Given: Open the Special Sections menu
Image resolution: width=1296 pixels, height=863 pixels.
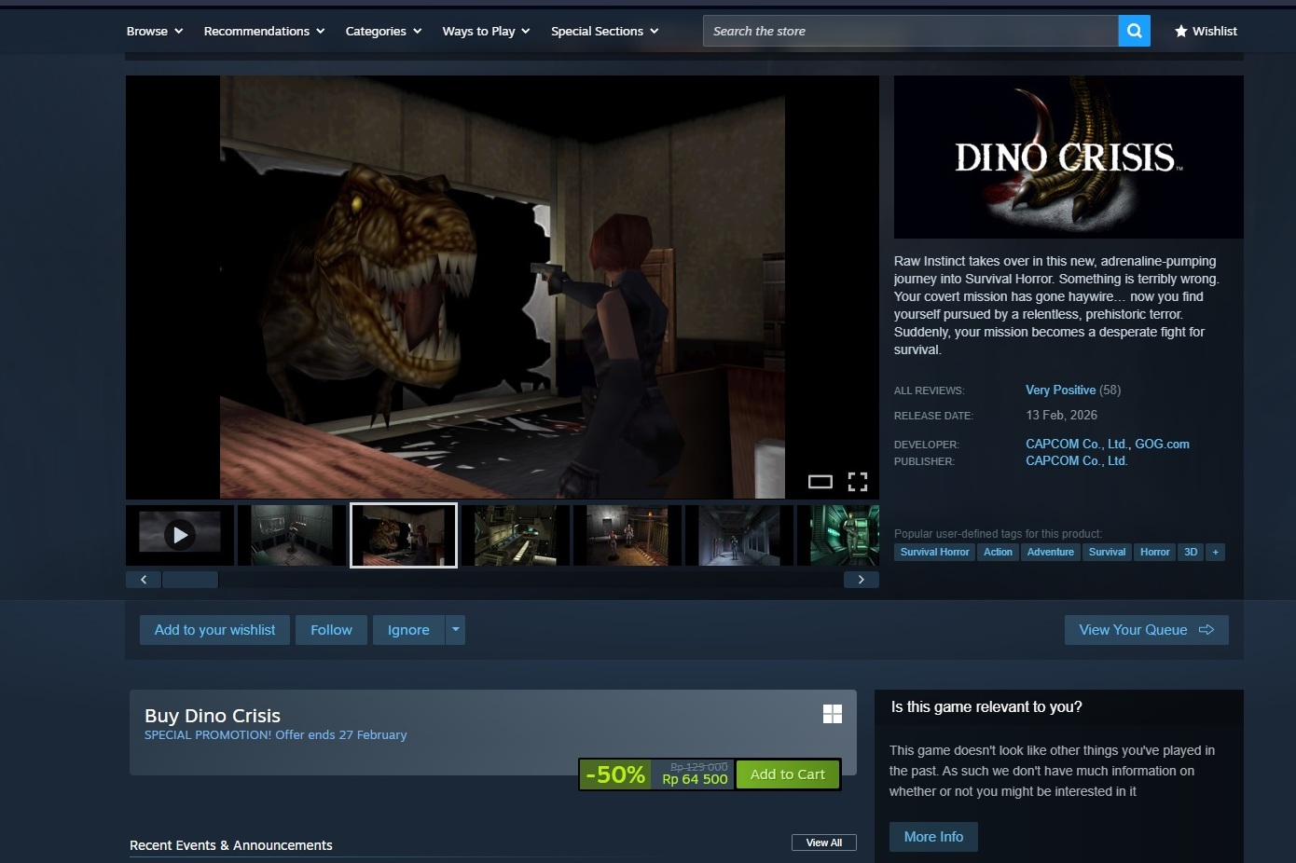Looking at the screenshot, I should (x=604, y=32).
